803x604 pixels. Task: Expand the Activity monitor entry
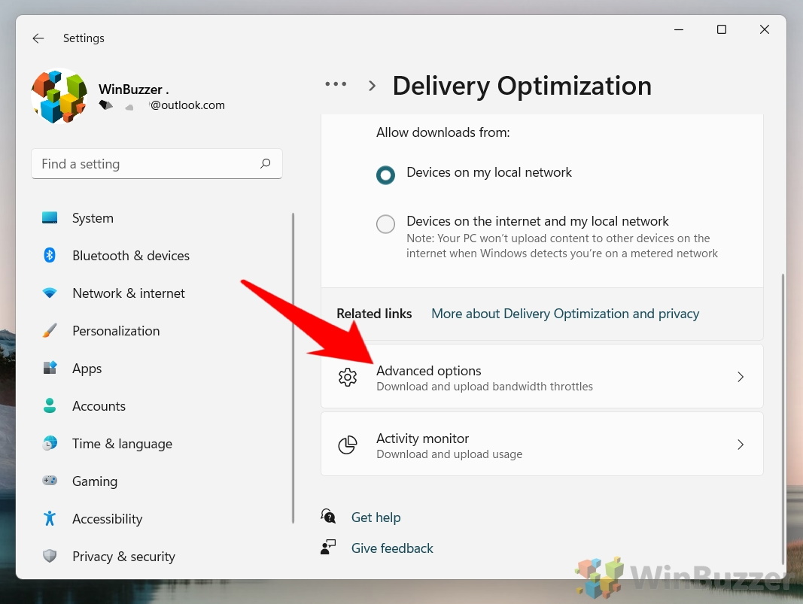coord(542,444)
